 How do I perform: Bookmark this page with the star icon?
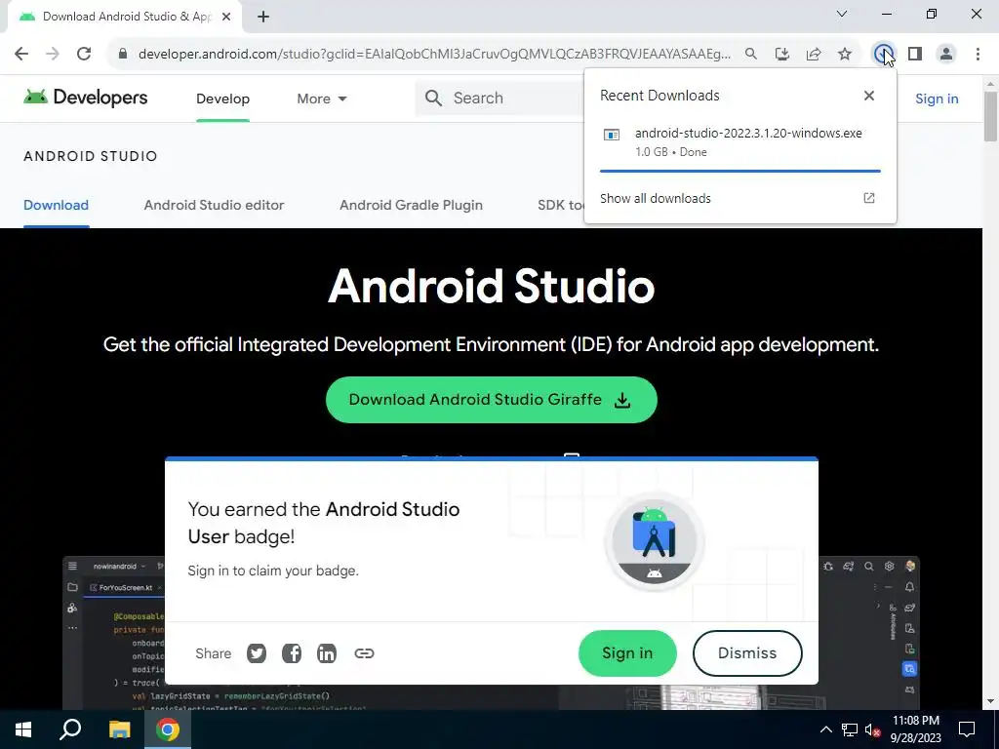click(845, 54)
